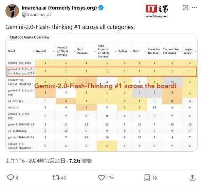This screenshot has width=203, height=186.
Task: Sort by the Hard Prompts column
Action: click(82, 51)
